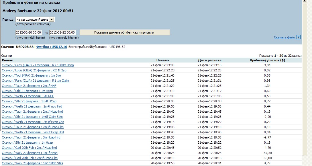Open Sthl 1m Hcap 21:10 market

pos(27,91)
